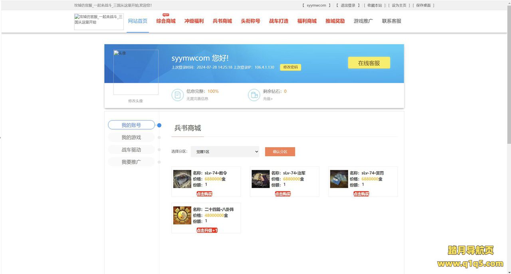Click the site logo image in header
This screenshot has height=274, width=511.
(99, 22)
